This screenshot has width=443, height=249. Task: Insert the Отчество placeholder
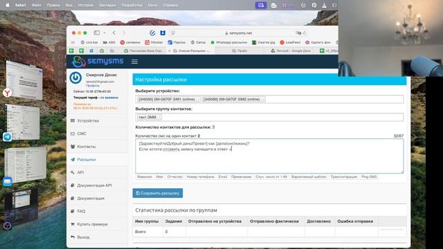(x=175, y=177)
